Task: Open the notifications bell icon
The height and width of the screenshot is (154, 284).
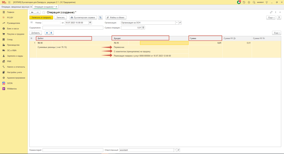Action: point(239,2)
